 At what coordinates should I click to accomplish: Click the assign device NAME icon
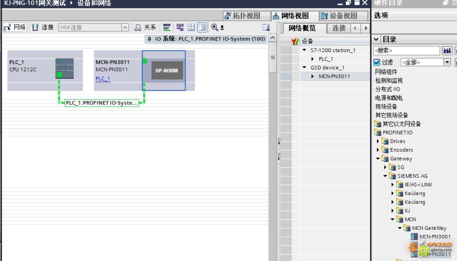[167, 27]
